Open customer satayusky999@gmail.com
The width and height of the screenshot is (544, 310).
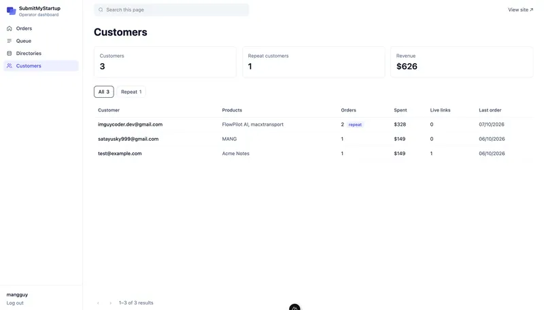coord(128,139)
